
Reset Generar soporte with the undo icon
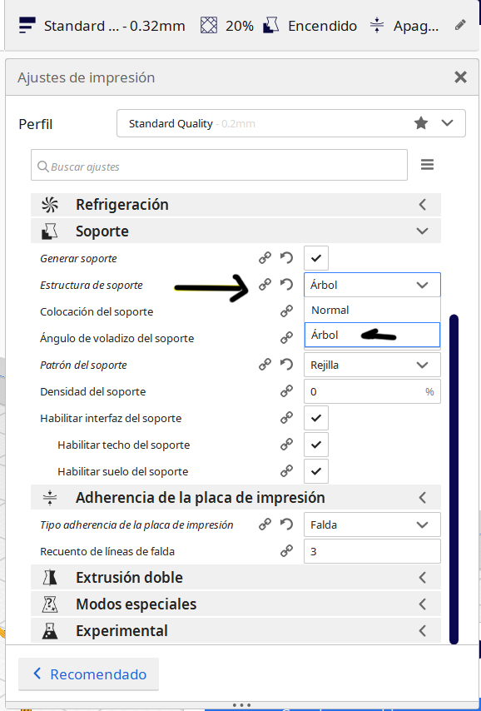pos(286,258)
